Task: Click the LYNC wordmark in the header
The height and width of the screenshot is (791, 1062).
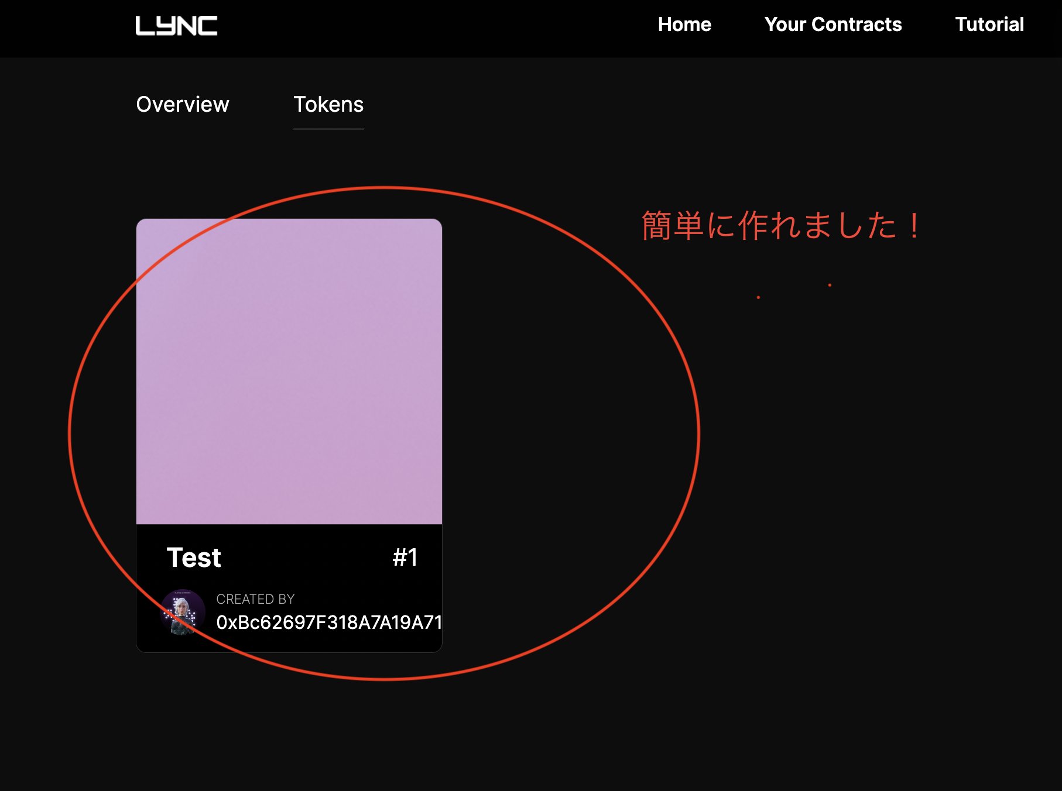Action: 176,26
